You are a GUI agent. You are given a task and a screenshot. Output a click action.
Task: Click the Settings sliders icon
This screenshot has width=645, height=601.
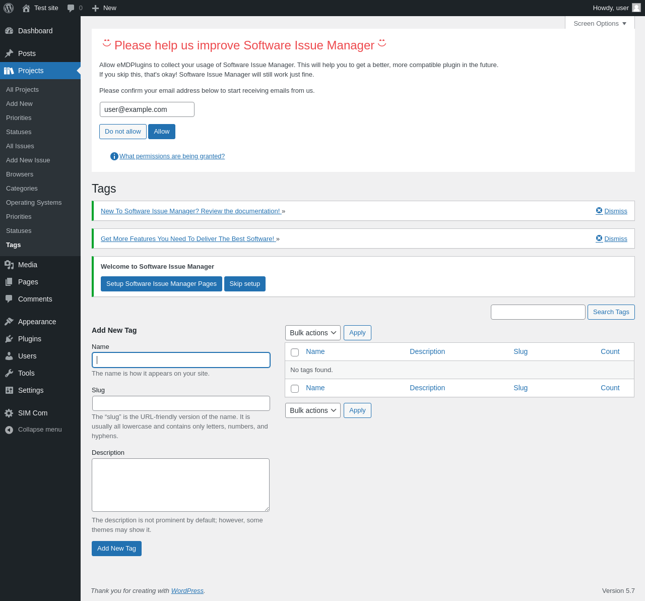click(x=9, y=390)
